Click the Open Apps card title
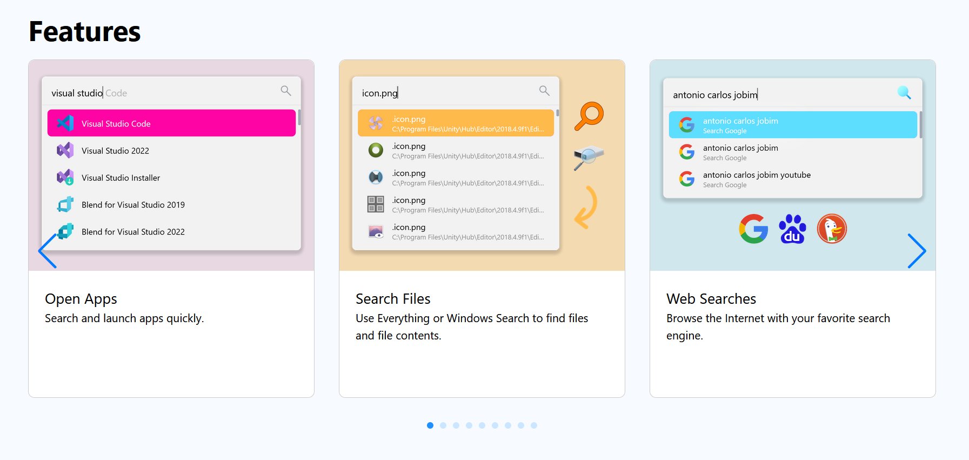 click(81, 299)
